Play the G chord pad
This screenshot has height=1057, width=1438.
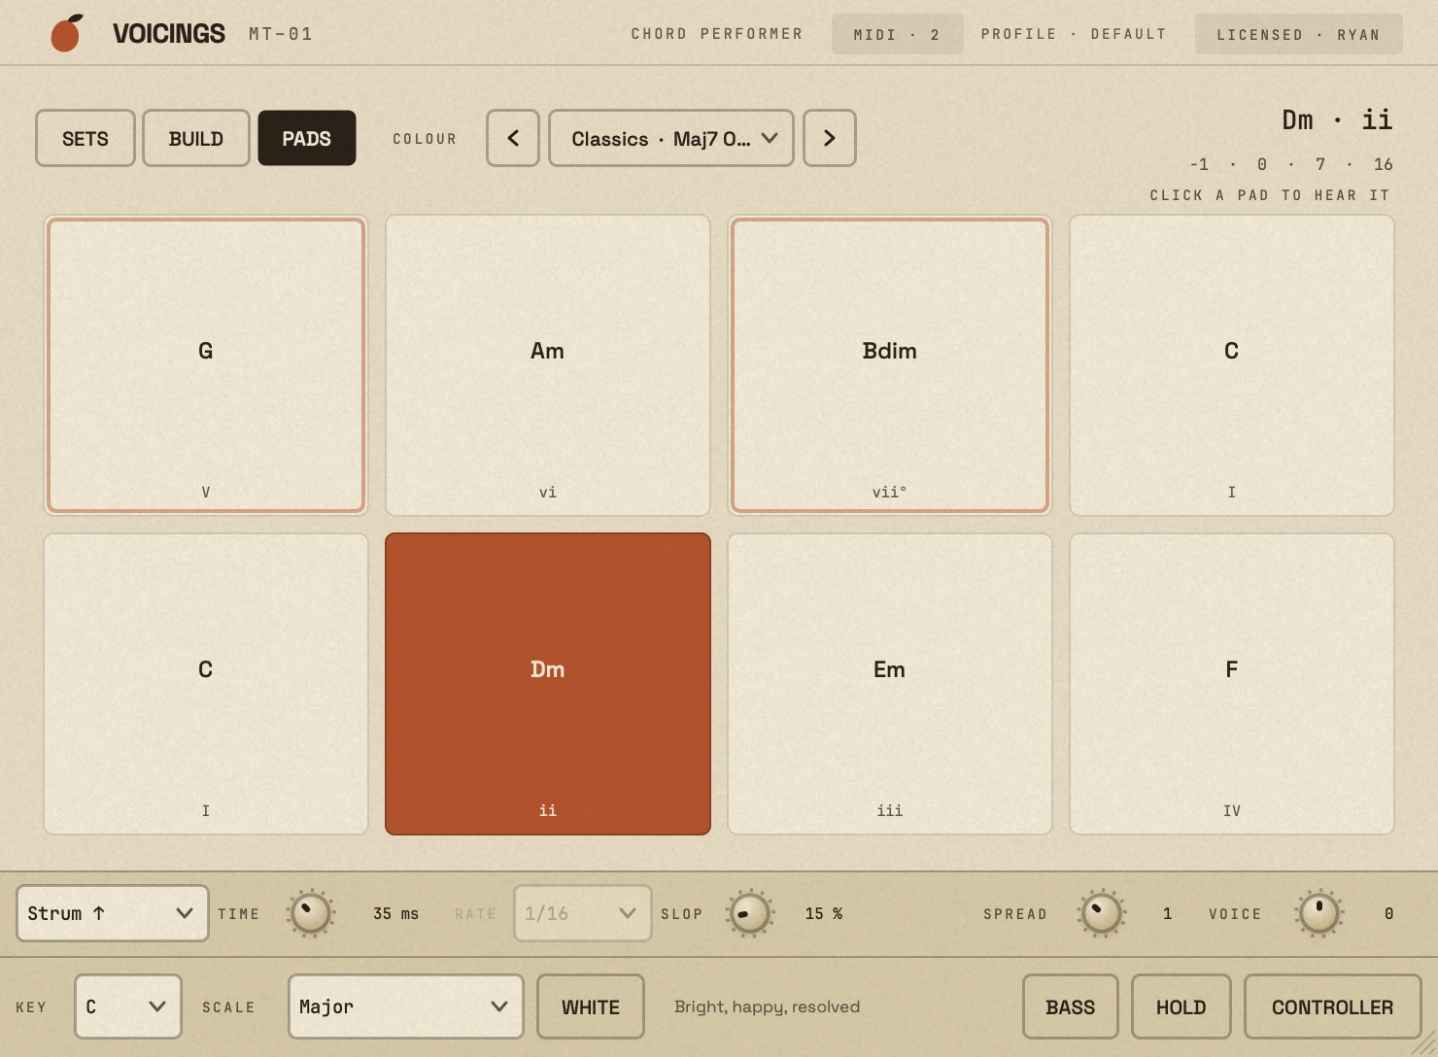(x=206, y=365)
